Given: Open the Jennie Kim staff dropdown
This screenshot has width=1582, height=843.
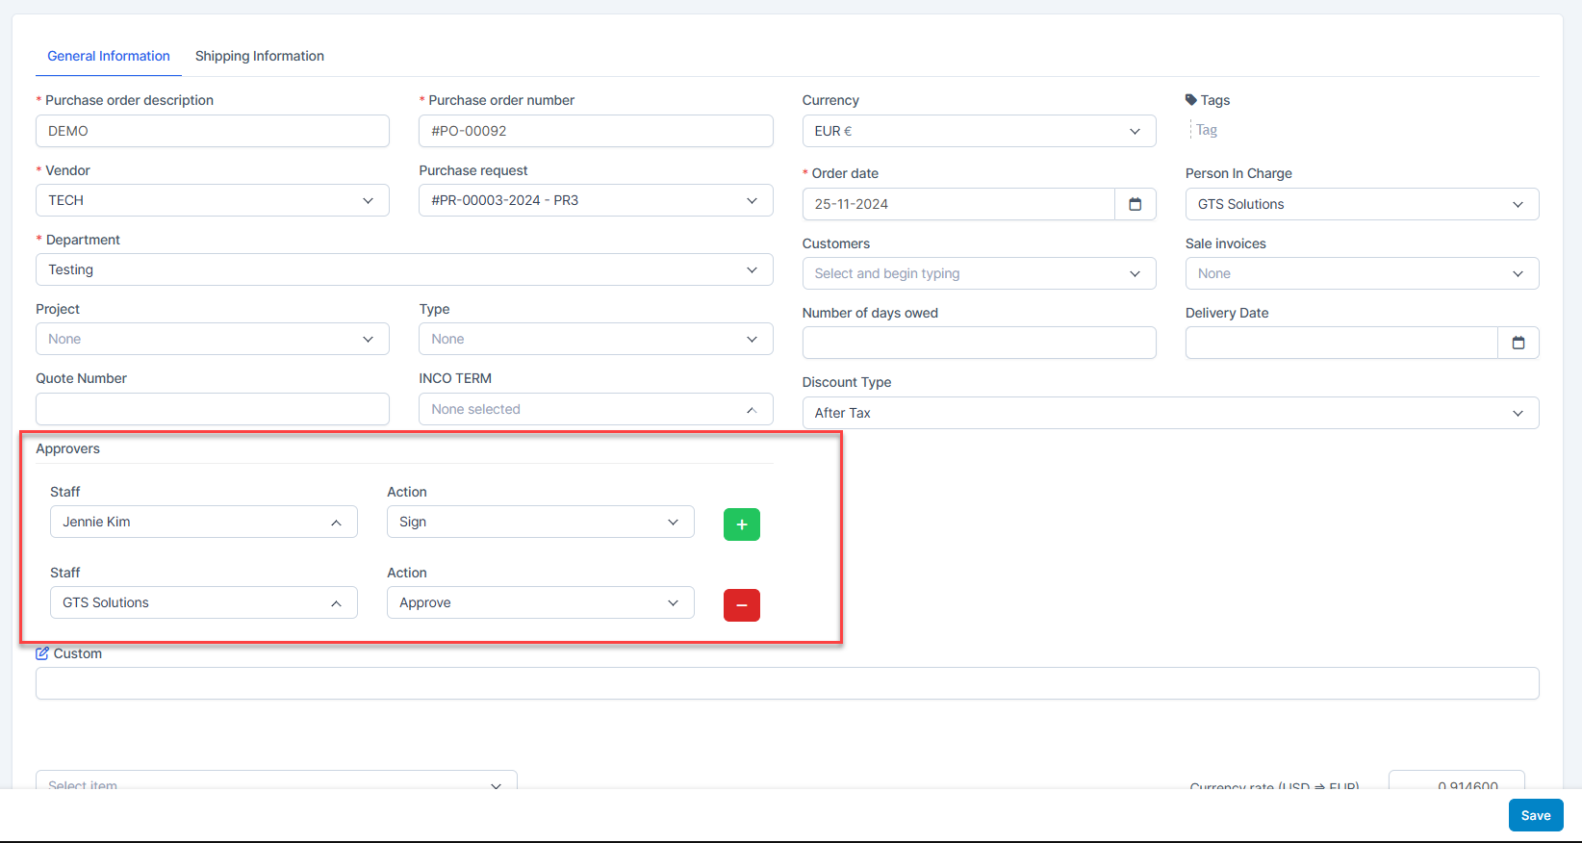Looking at the screenshot, I should (203, 522).
